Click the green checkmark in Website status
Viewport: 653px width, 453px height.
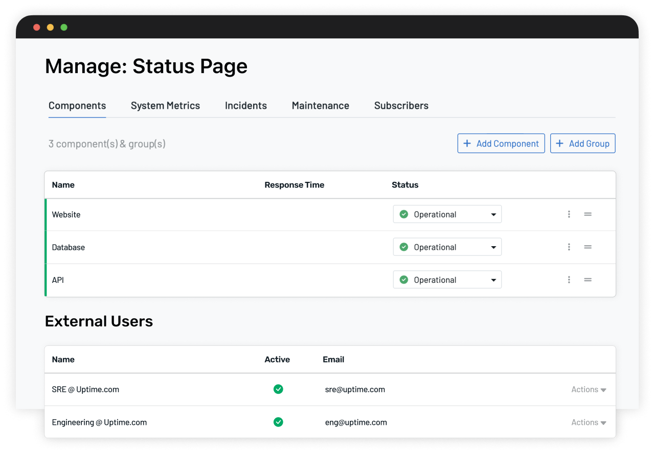coord(403,214)
